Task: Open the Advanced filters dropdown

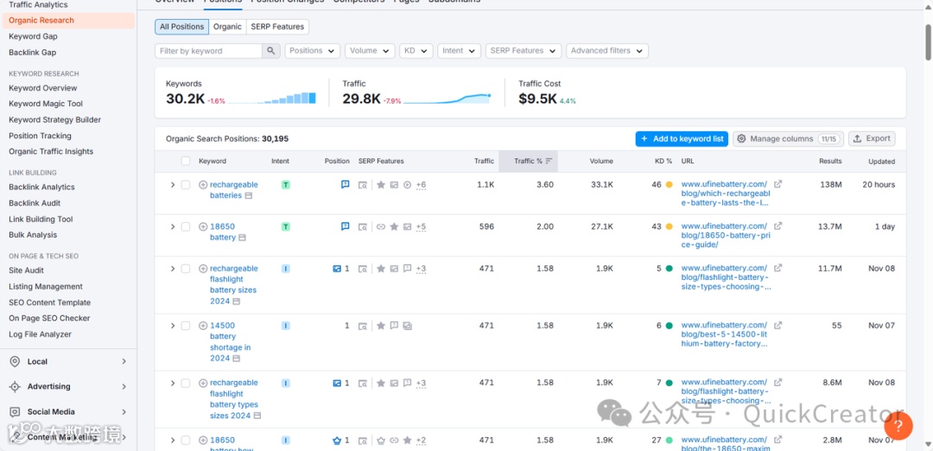Action: pyautogui.click(x=607, y=51)
